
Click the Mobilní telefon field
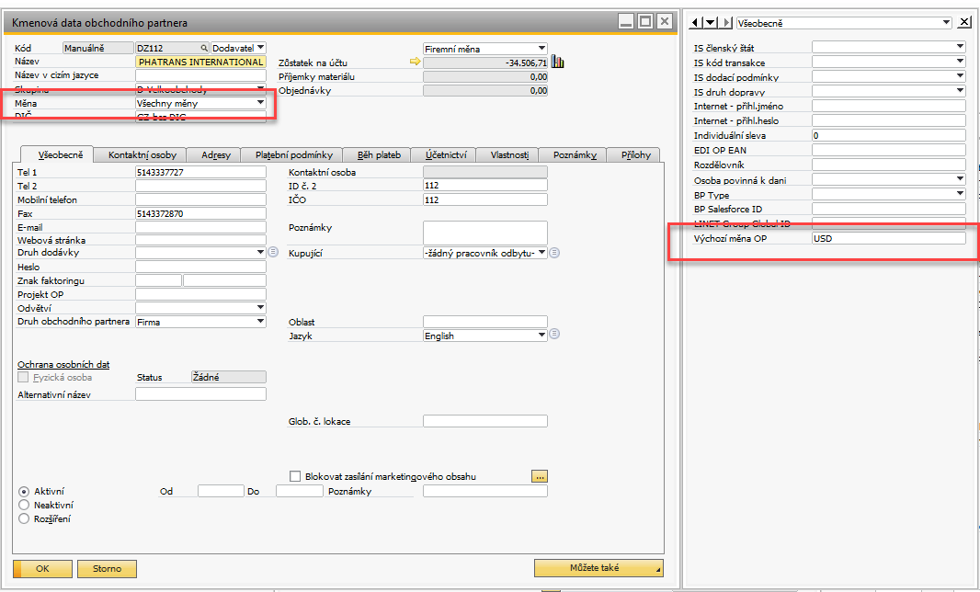coord(200,199)
